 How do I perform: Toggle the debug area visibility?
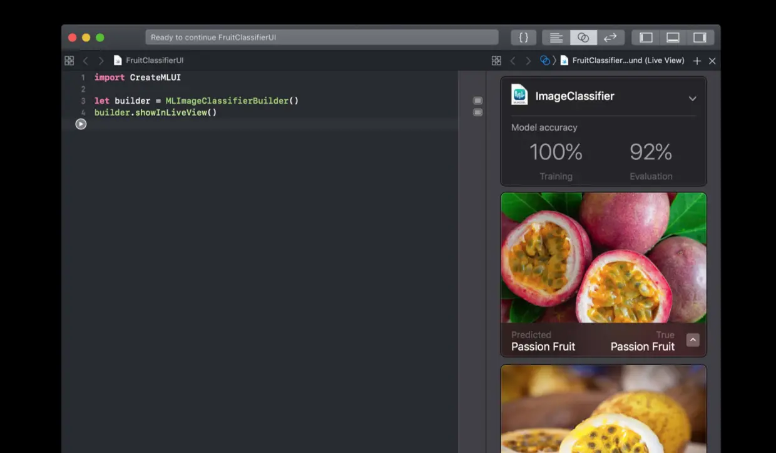[x=673, y=37]
